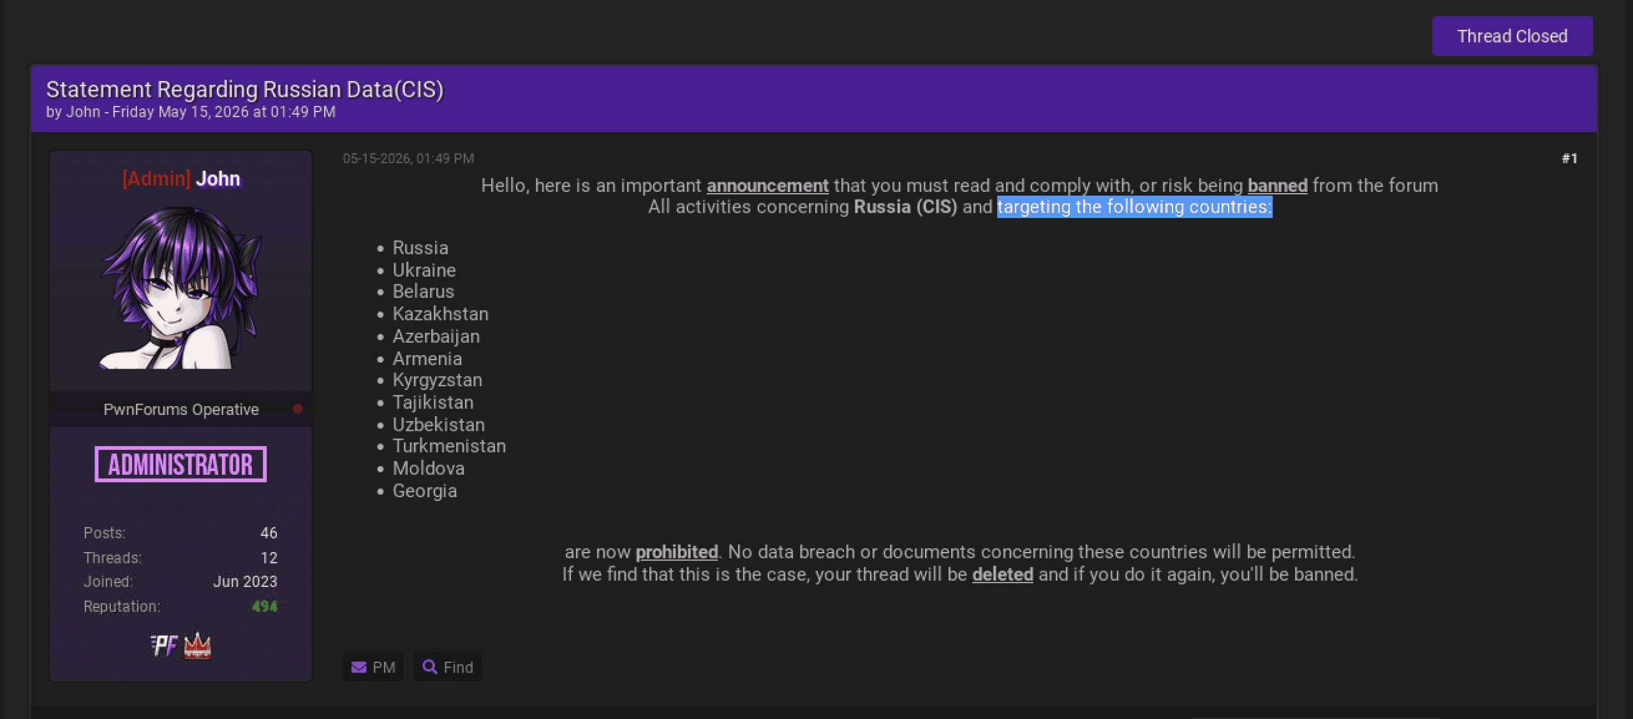The height and width of the screenshot is (719, 1633).
Task: Click the ADMINISTRATOR rank badge
Action: (x=181, y=464)
